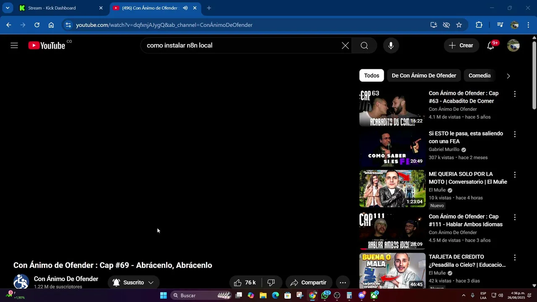Start voice search with microphone
The image size is (537, 302).
[391, 45]
